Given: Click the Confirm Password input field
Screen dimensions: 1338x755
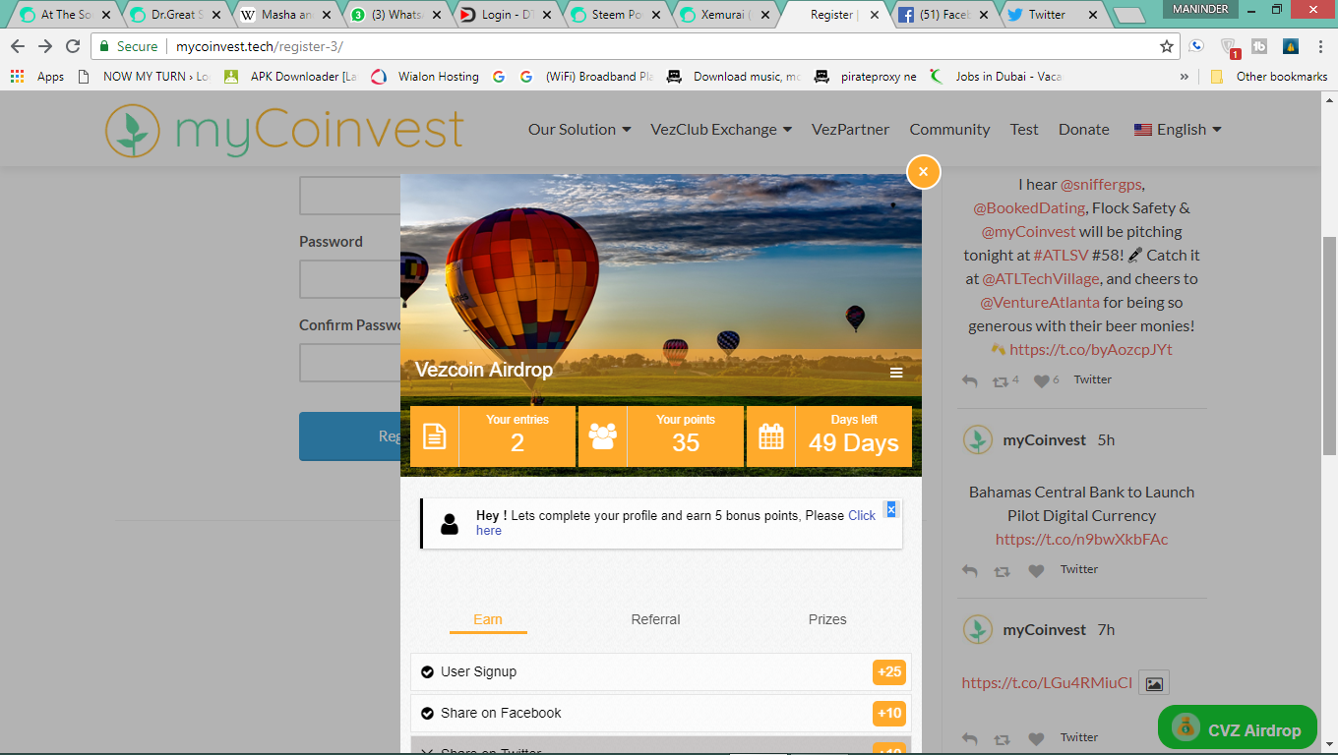Looking at the screenshot, I should tap(350, 363).
